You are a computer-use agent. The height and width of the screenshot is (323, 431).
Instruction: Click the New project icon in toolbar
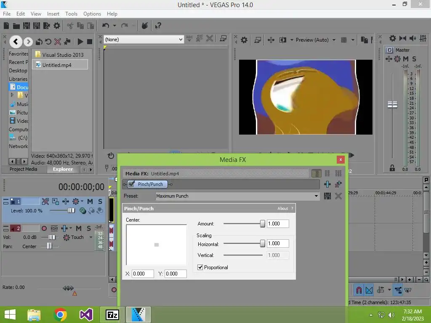point(6,26)
